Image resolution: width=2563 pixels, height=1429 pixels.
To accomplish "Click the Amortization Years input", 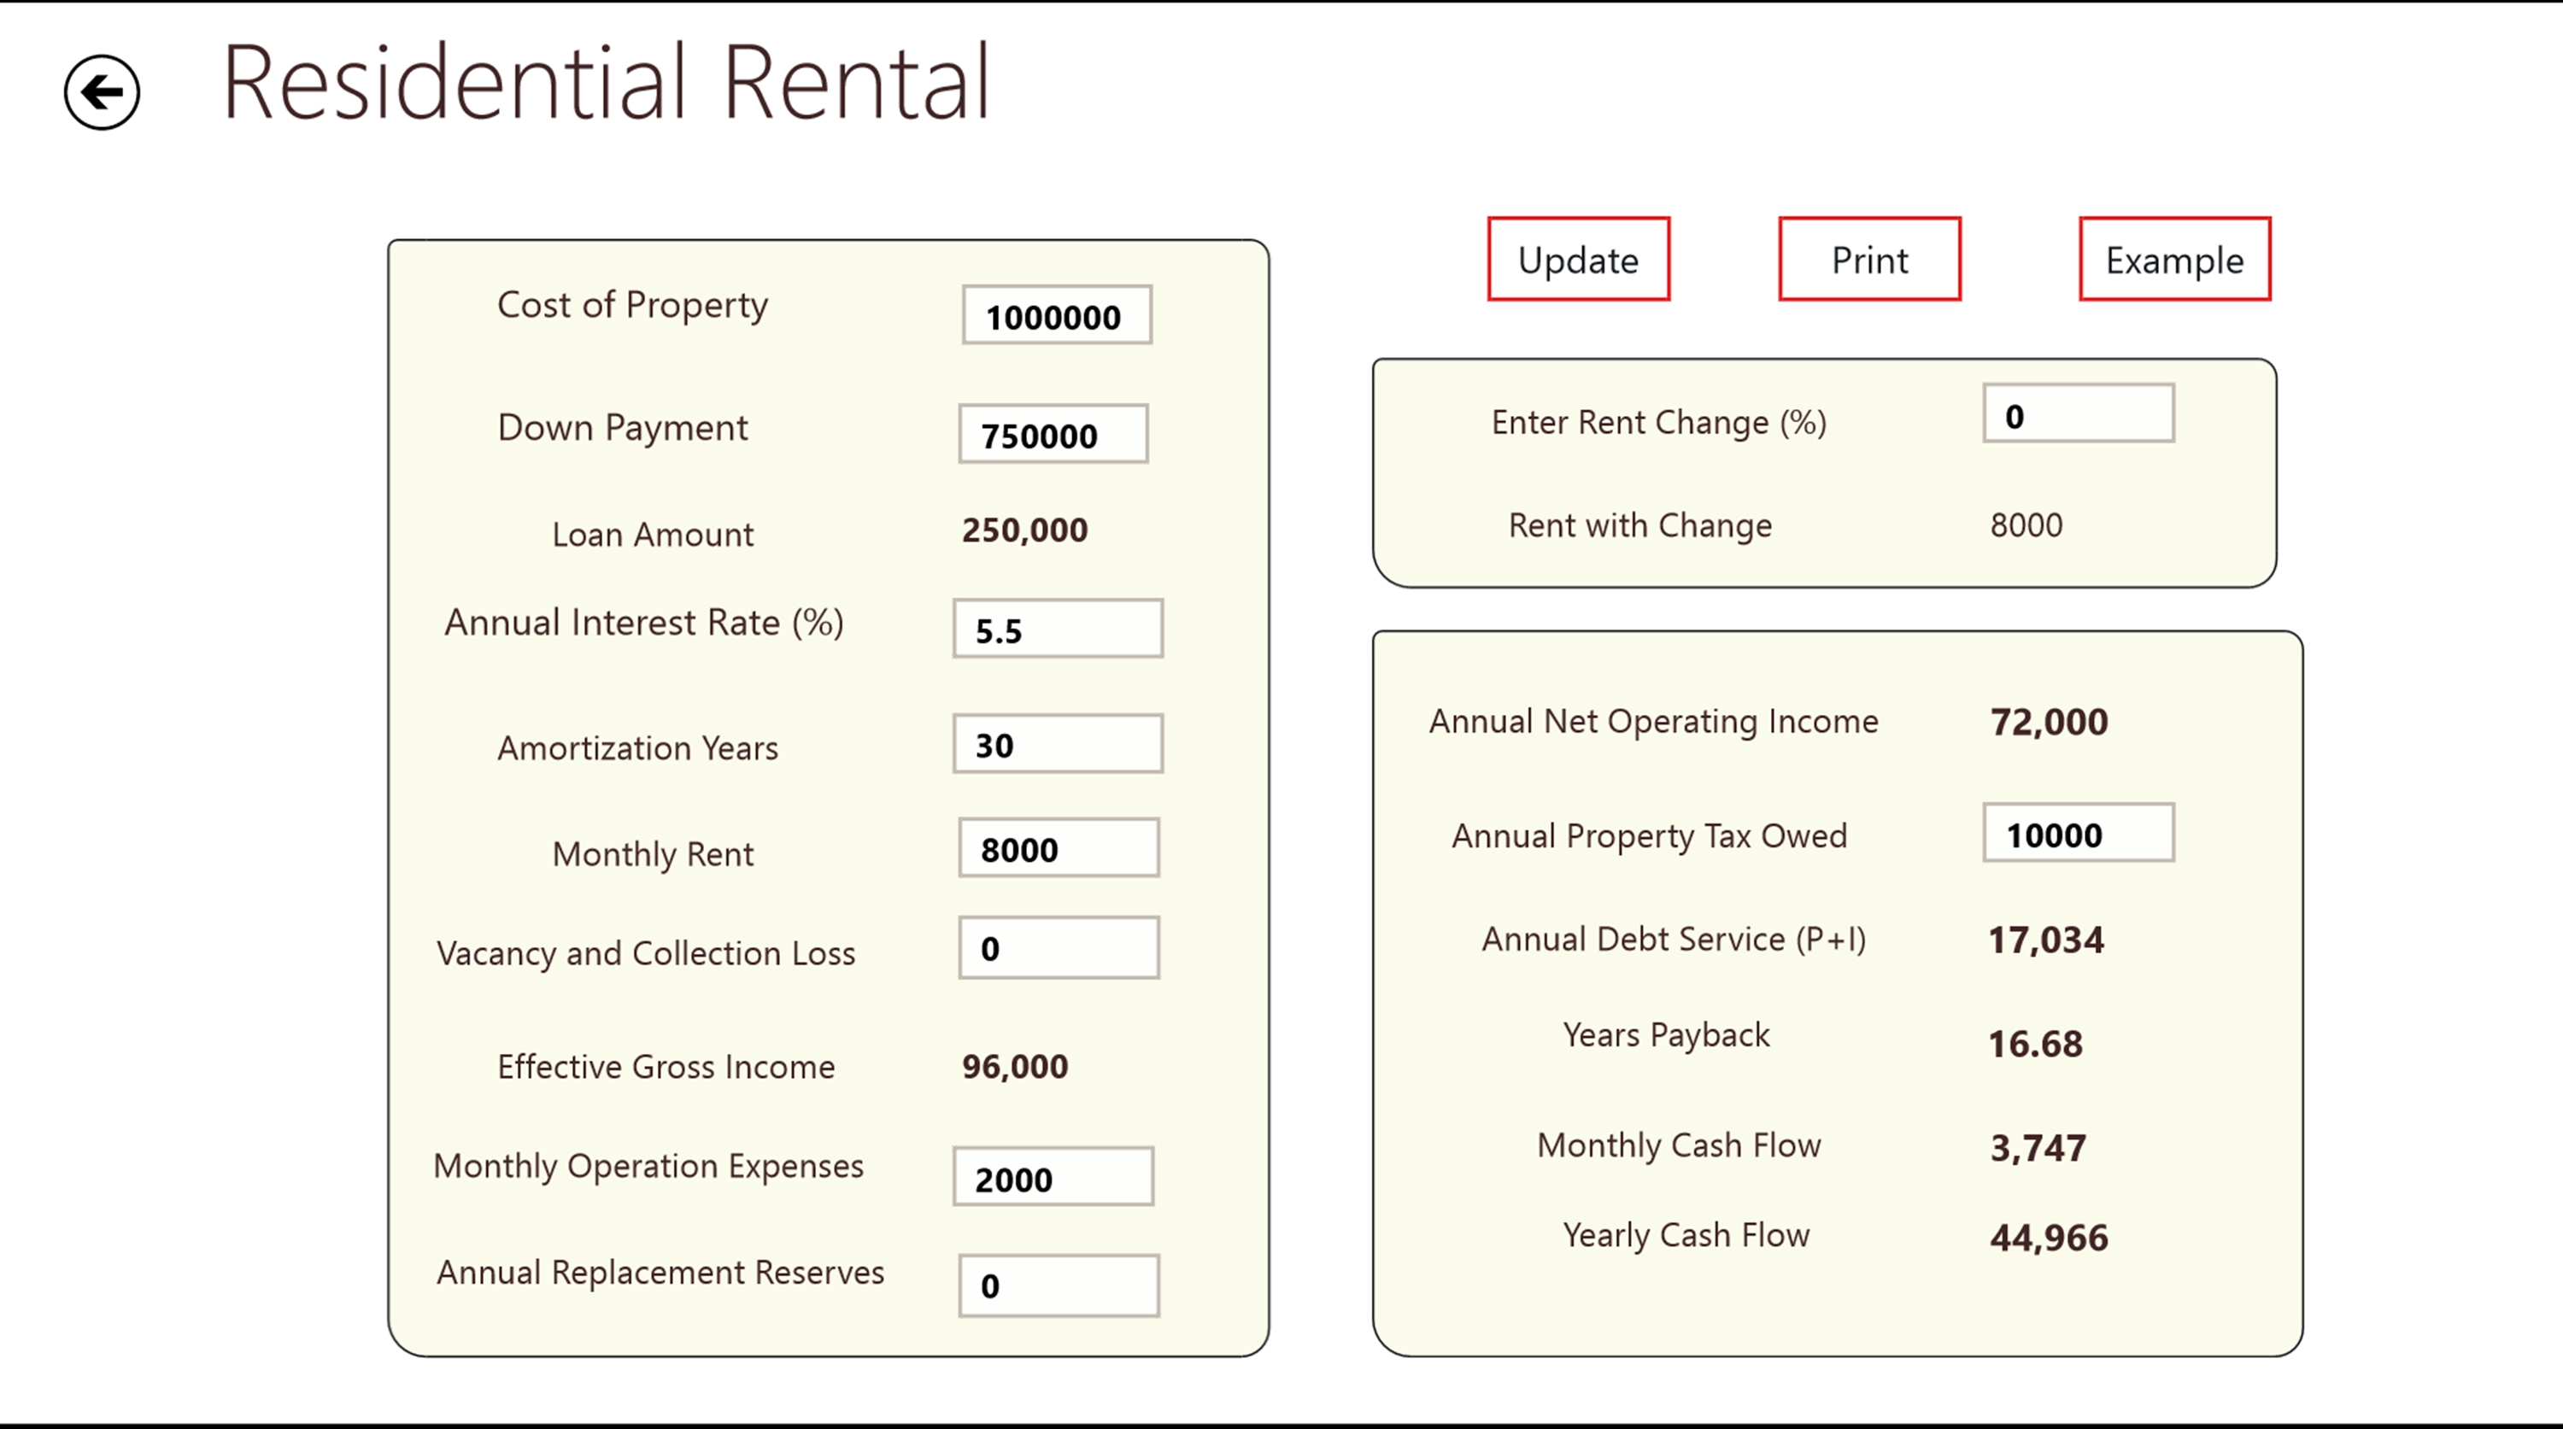I will 1058,745.
